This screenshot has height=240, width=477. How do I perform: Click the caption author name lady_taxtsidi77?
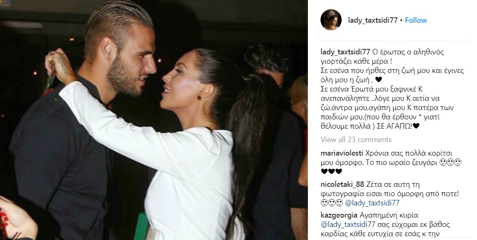tap(345, 52)
